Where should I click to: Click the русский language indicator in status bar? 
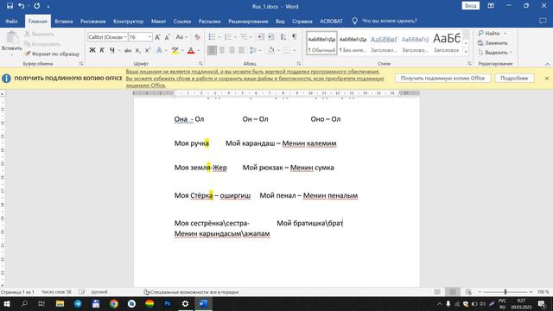click(x=99, y=292)
